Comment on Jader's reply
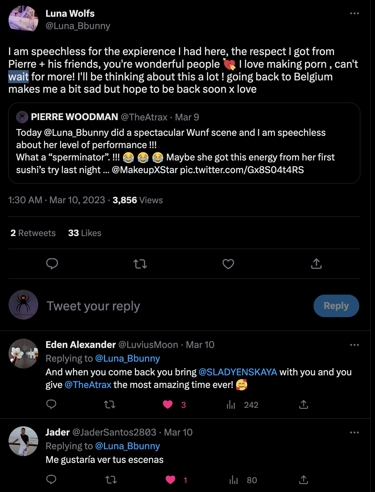Viewport: 375px width, 492px height. [x=51, y=480]
